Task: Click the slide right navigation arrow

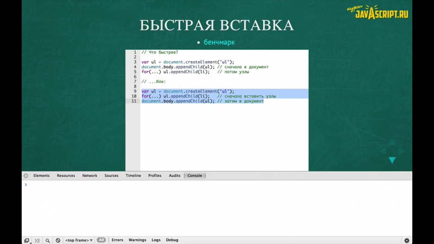Action: 401,151
